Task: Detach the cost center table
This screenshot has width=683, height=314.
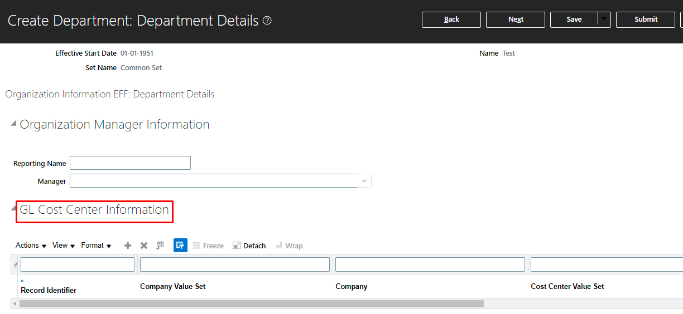Action: [x=249, y=246]
